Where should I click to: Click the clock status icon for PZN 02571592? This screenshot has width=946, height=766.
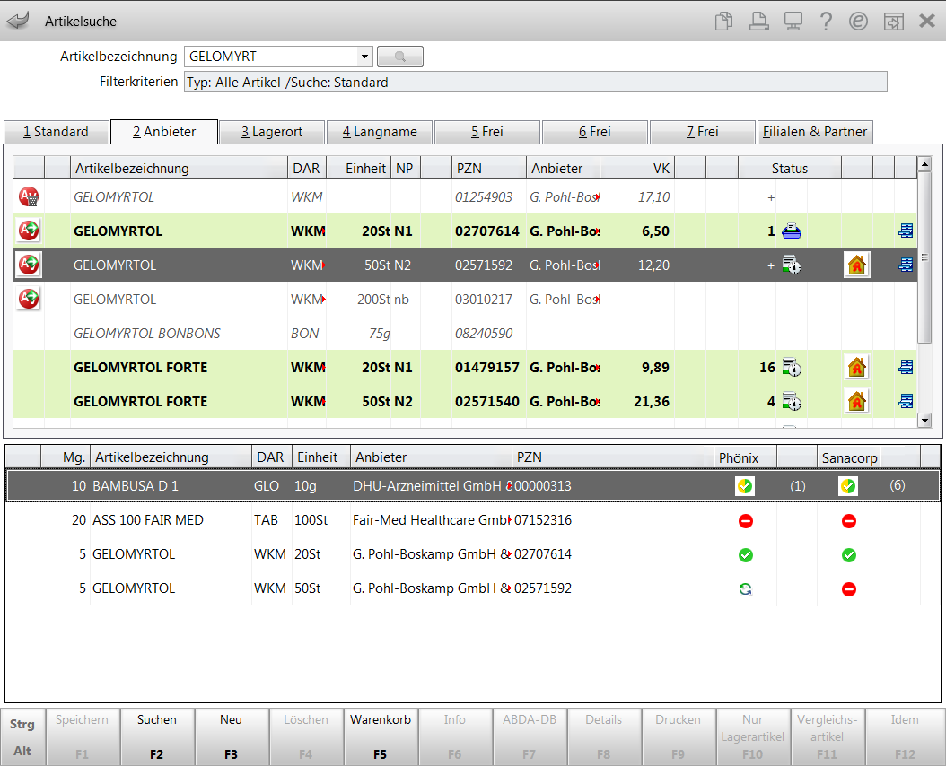pos(792,265)
